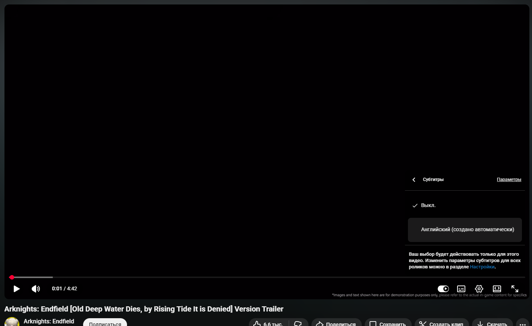
Task: Toggle the autoplay switch
Action: pyautogui.click(x=443, y=289)
